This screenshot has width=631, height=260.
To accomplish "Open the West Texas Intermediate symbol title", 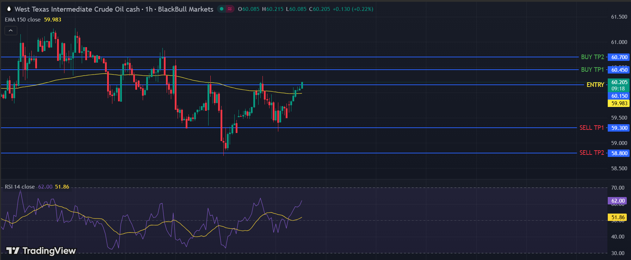I will (x=77, y=9).
